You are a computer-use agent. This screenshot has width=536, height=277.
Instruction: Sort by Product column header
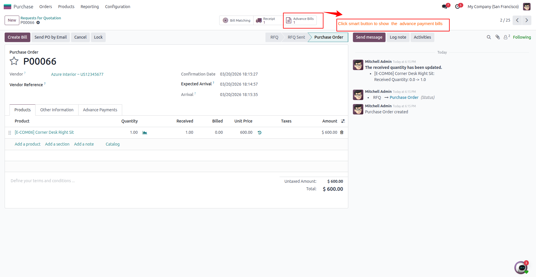tap(22, 121)
